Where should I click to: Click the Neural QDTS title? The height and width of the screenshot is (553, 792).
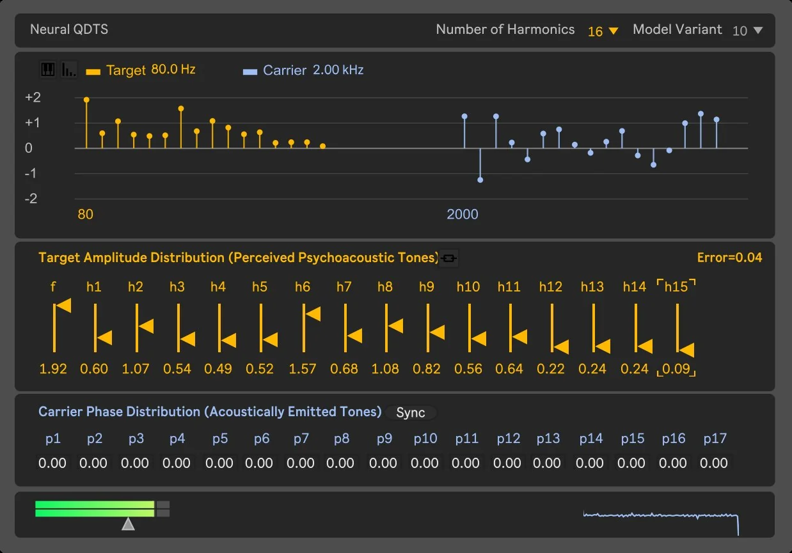tap(69, 29)
